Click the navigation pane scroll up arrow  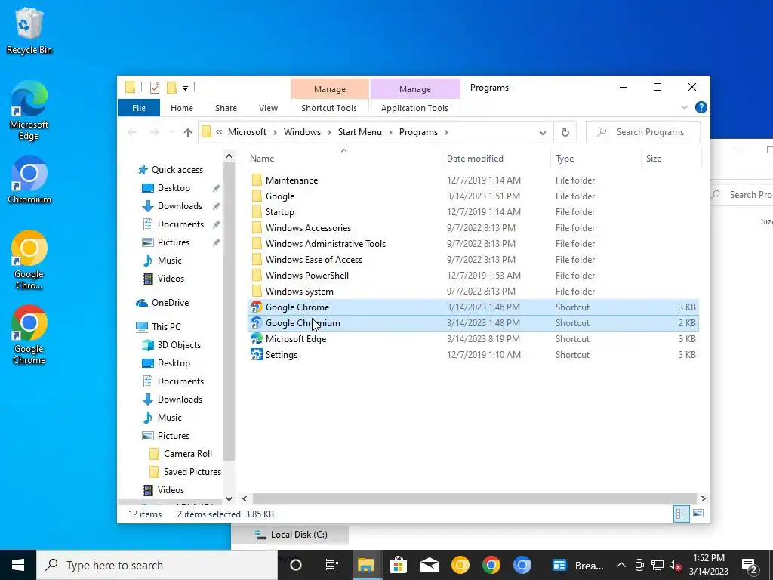[229, 156]
